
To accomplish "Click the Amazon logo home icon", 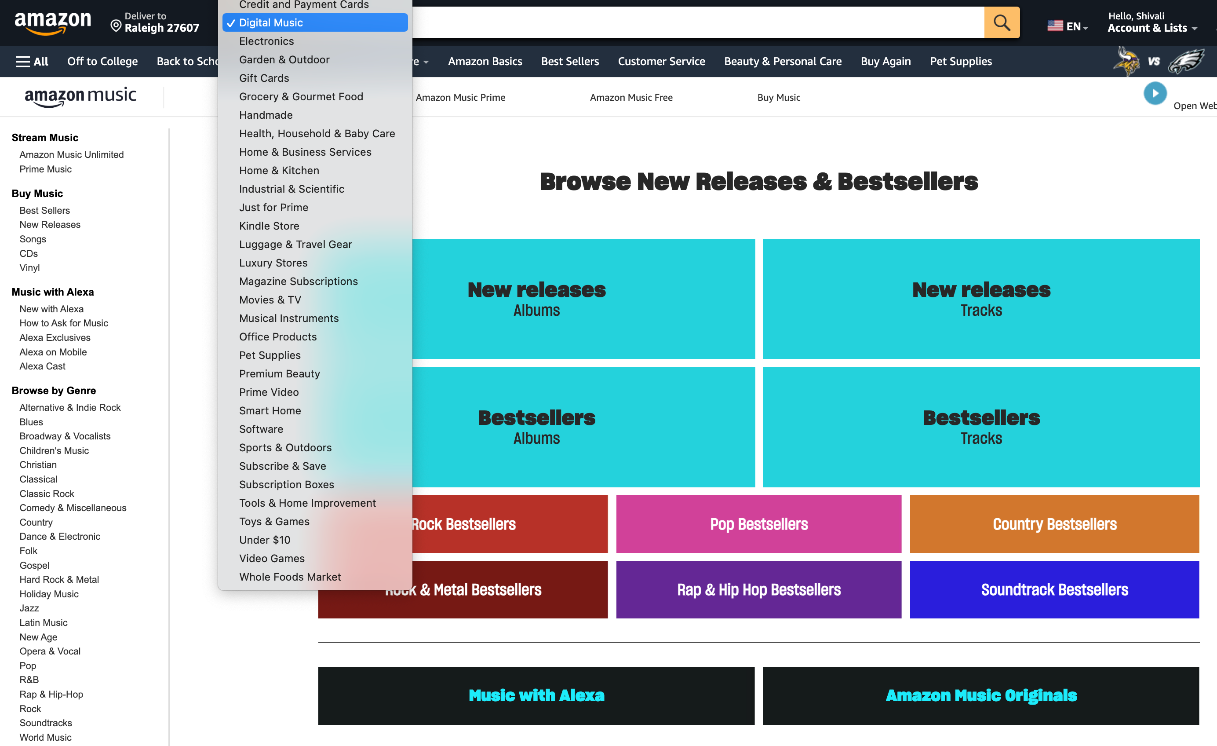I will click(x=56, y=22).
